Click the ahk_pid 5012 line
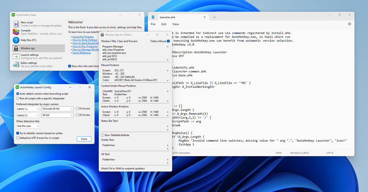Screen dimensions: 368x192 click(110, 56)
